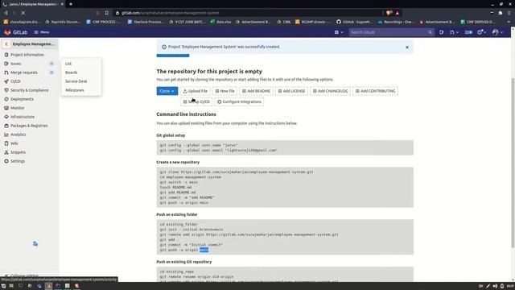The image size is (515, 290).
Task: Stop page loading with the X button
Action: point(23,13)
